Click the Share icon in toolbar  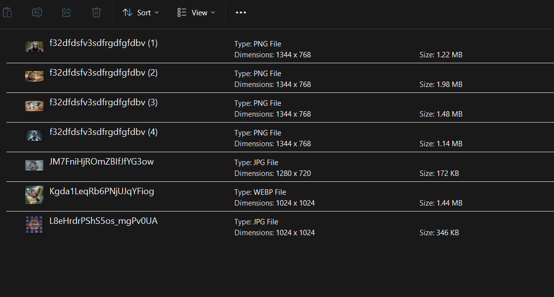(67, 13)
